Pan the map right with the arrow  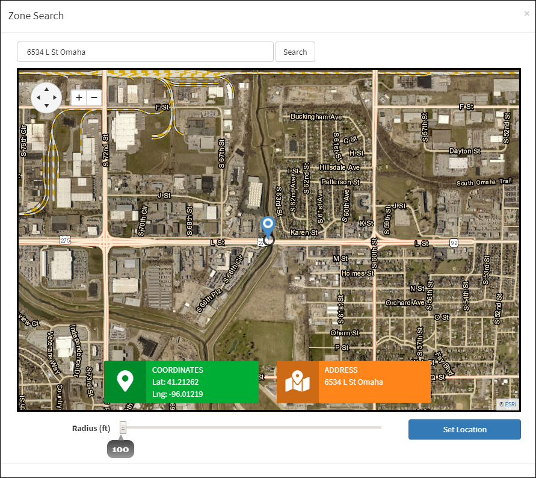tap(55, 98)
